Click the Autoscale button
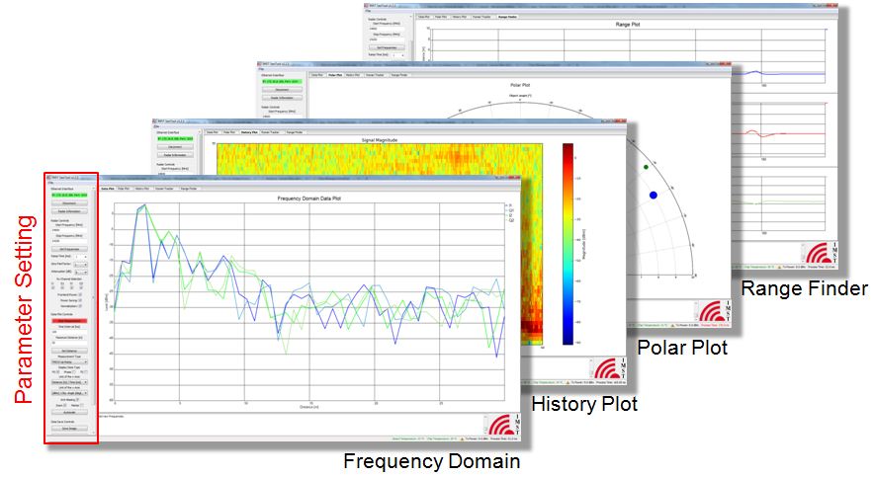 point(69,412)
